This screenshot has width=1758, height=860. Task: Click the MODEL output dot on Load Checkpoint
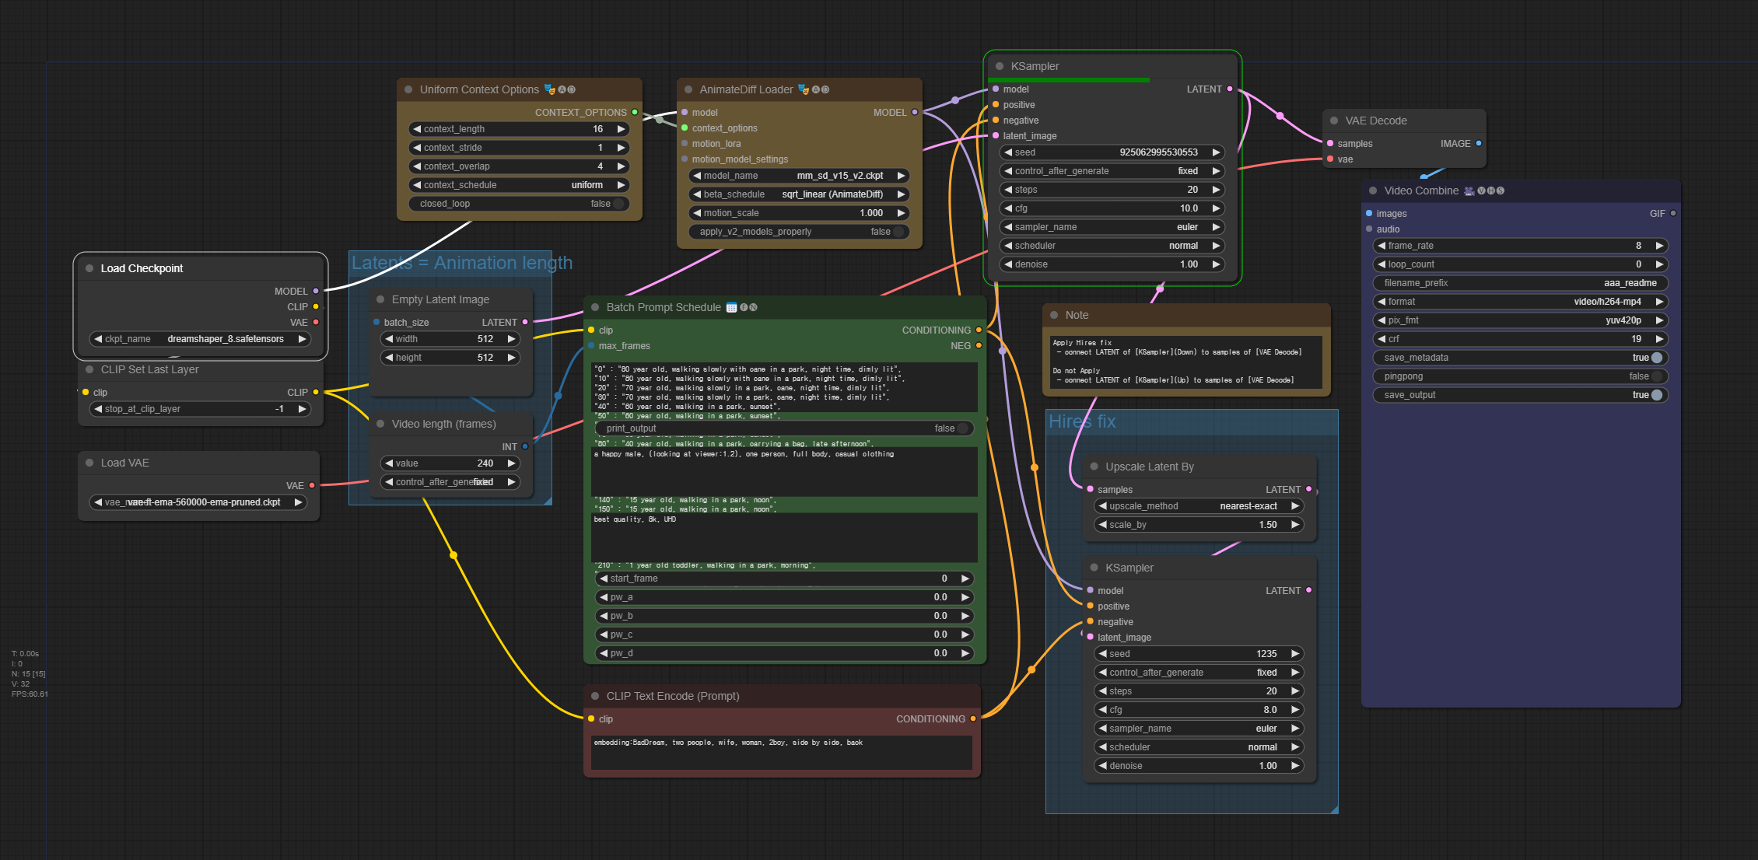coord(316,291)
